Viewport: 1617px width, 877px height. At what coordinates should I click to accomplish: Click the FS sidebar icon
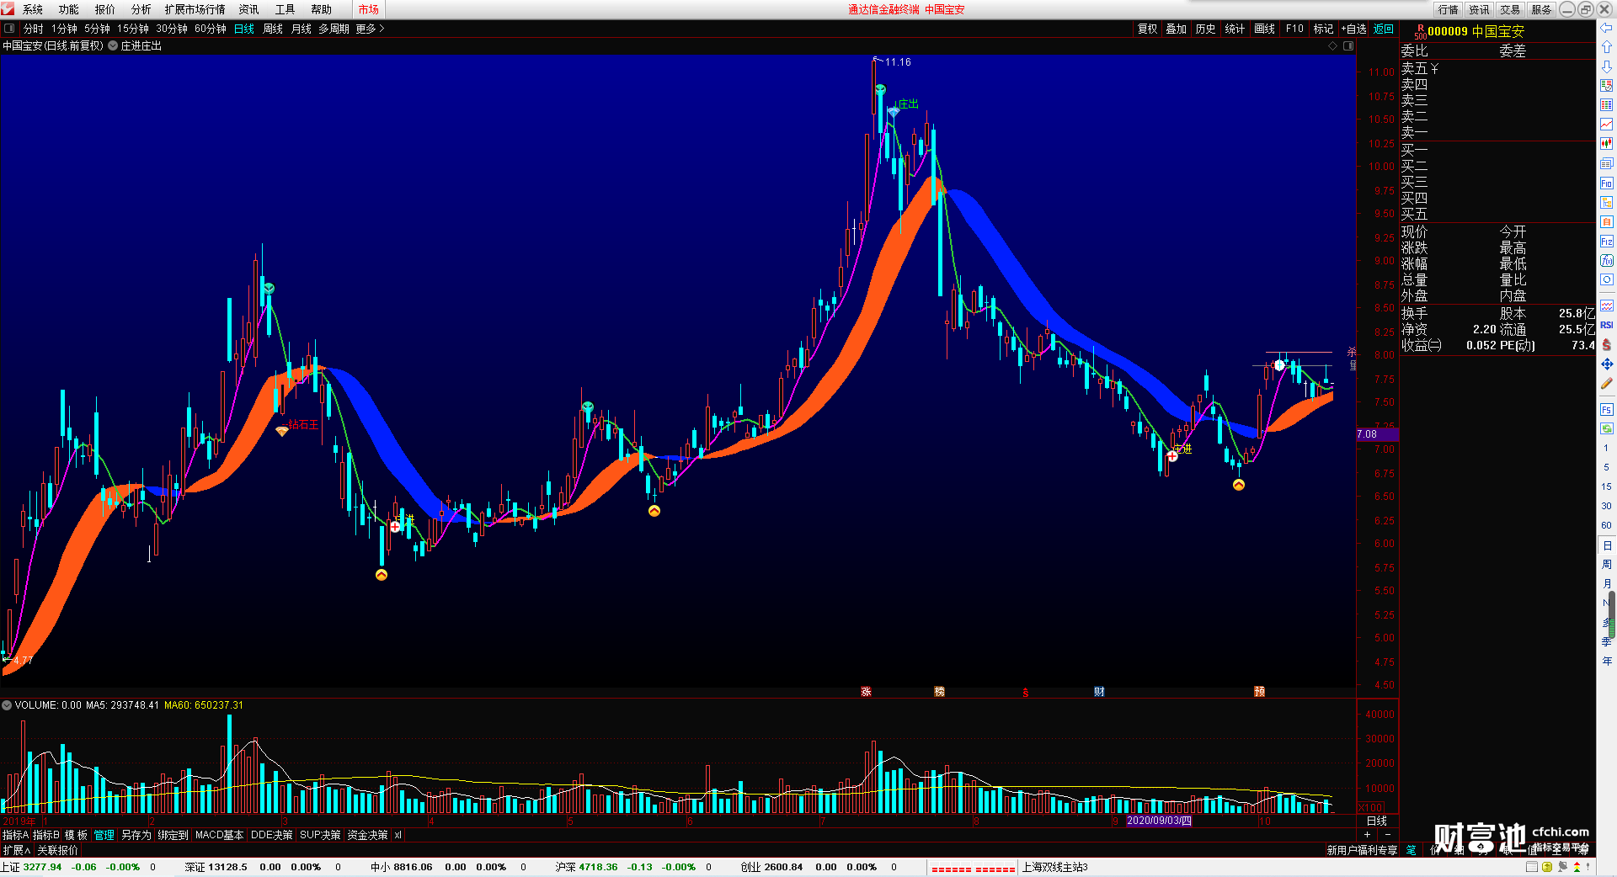[x=1606, y=410]
